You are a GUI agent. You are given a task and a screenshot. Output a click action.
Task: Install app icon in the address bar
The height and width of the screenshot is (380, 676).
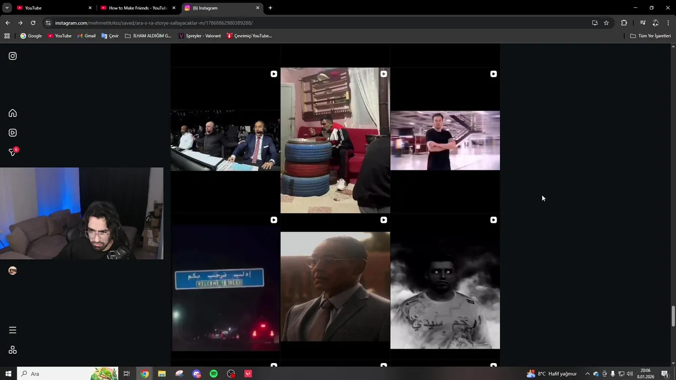coord(595,23)
